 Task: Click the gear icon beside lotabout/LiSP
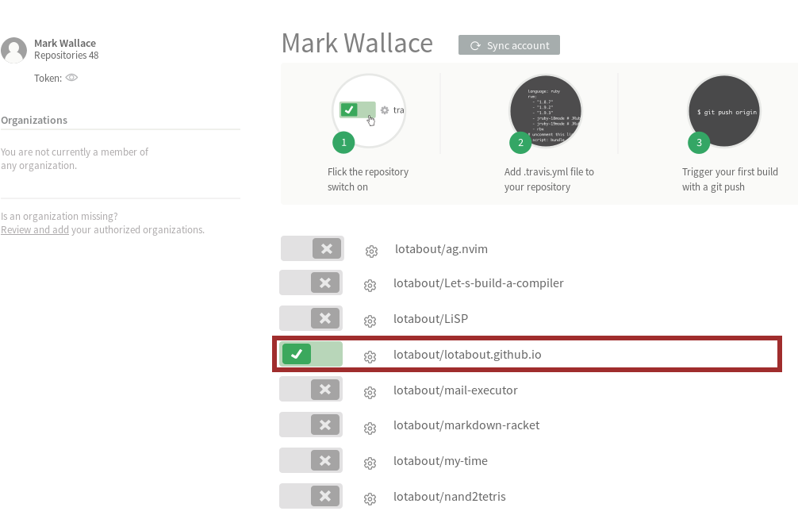click(x=370, y=321)
